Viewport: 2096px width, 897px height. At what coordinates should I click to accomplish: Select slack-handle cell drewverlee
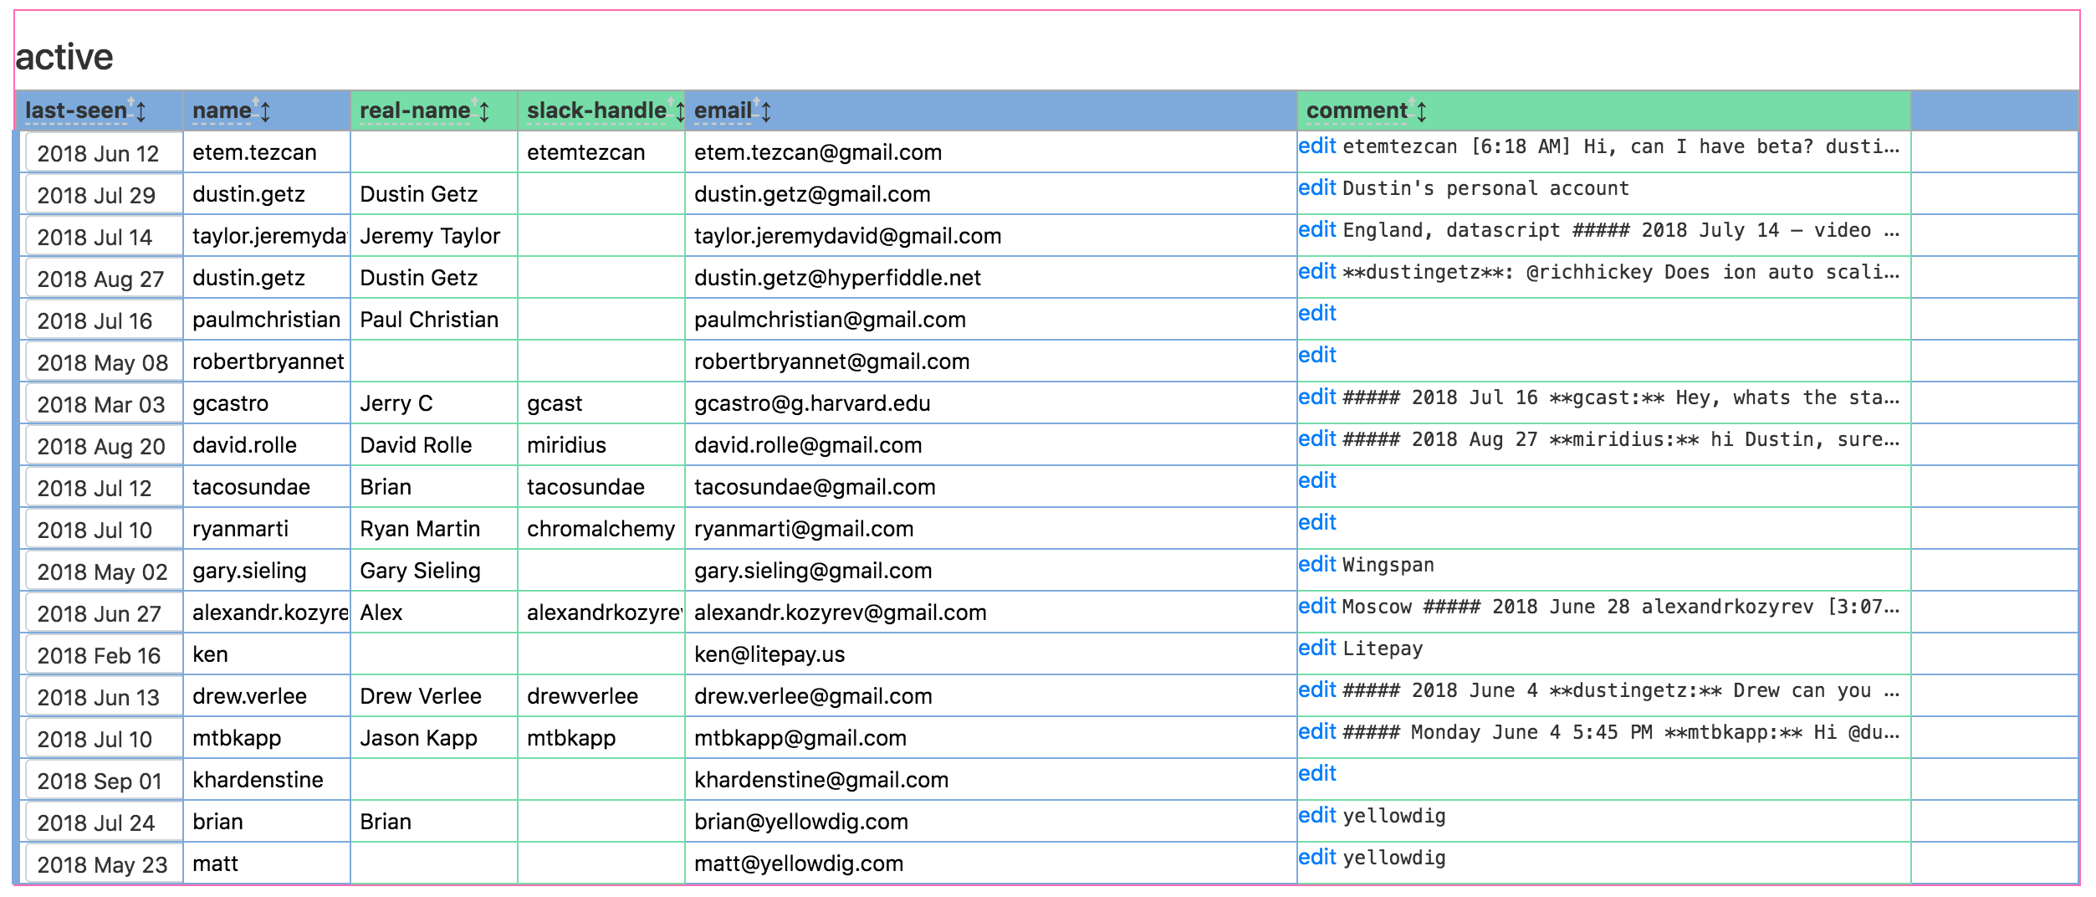click(x=601, y=696)
